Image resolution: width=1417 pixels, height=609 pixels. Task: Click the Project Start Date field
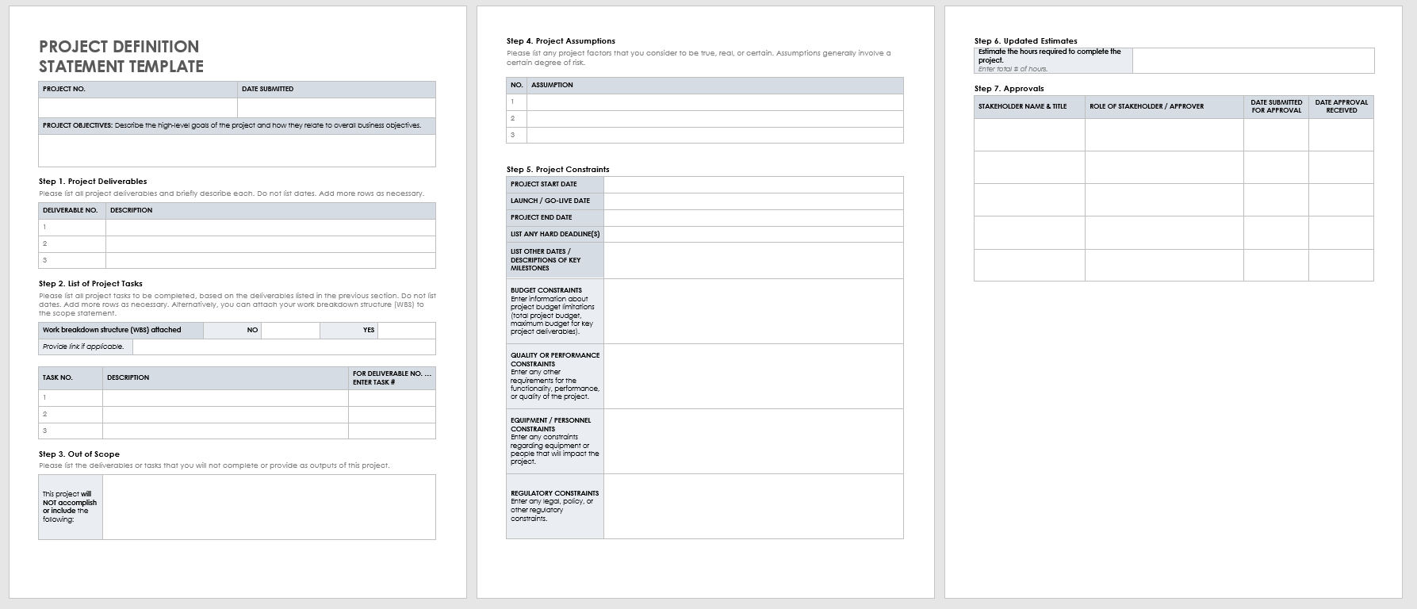point(753,185)
